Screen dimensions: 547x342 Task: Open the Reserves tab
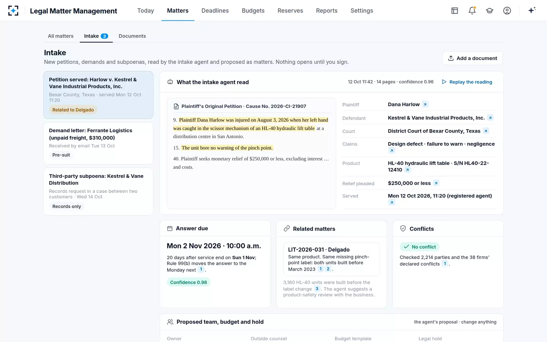(290, 11)
